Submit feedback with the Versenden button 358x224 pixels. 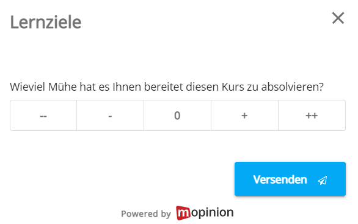[x=290, y=179]
